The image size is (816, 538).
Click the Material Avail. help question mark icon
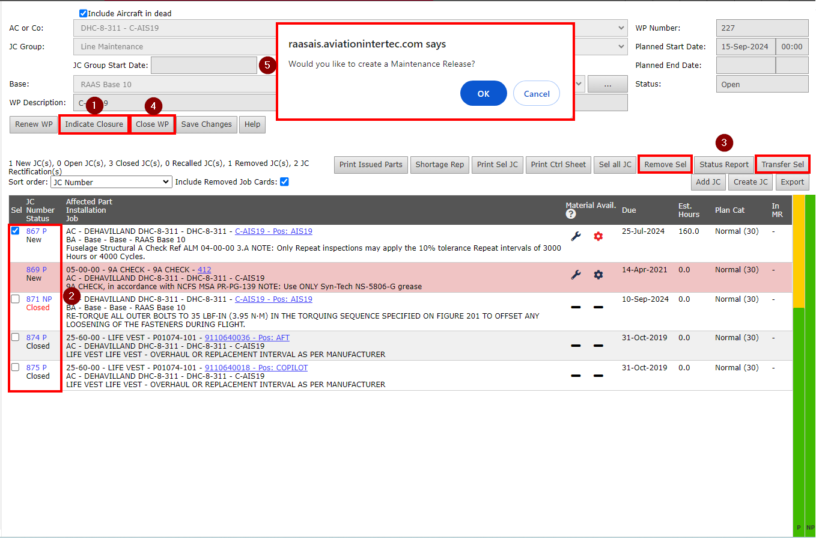point(571,214)
